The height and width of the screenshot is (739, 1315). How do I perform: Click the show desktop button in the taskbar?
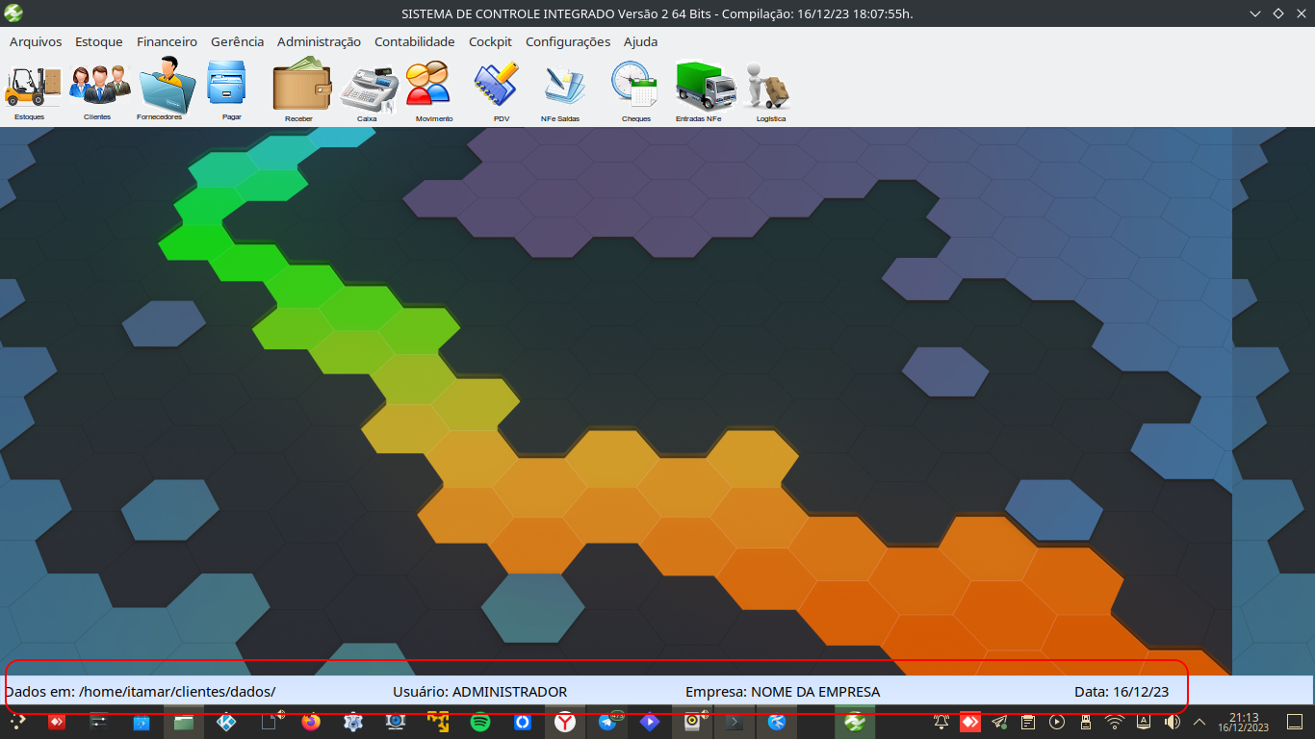coord(1295,722)
